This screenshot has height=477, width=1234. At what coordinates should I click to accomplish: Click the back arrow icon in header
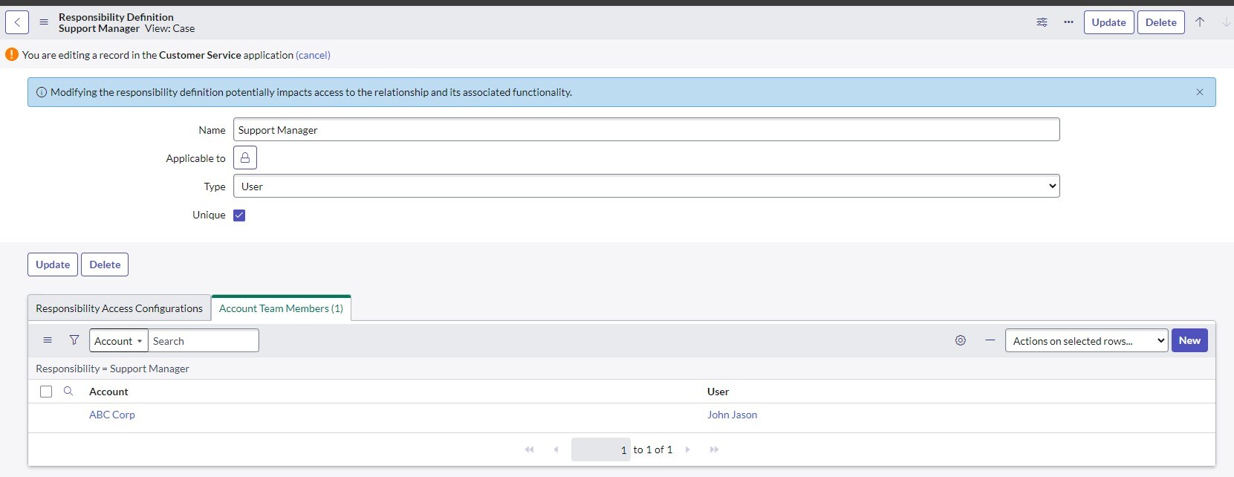pos(17,22)
